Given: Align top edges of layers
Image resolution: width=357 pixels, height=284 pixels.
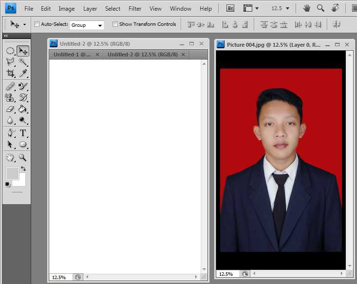Looking at the screenshot, I should point(191,24).
